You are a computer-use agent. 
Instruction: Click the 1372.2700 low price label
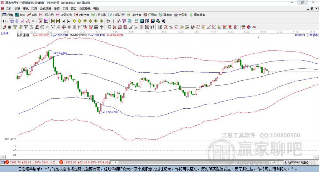(x=111, y=112)
